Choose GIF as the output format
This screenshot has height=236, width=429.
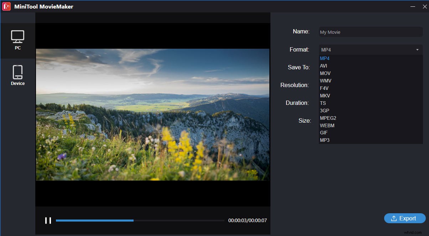coord(324,133)
